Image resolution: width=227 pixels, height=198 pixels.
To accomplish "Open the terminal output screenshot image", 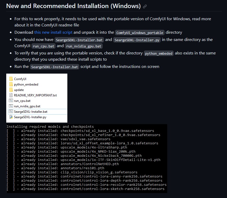I will point(87,158).
